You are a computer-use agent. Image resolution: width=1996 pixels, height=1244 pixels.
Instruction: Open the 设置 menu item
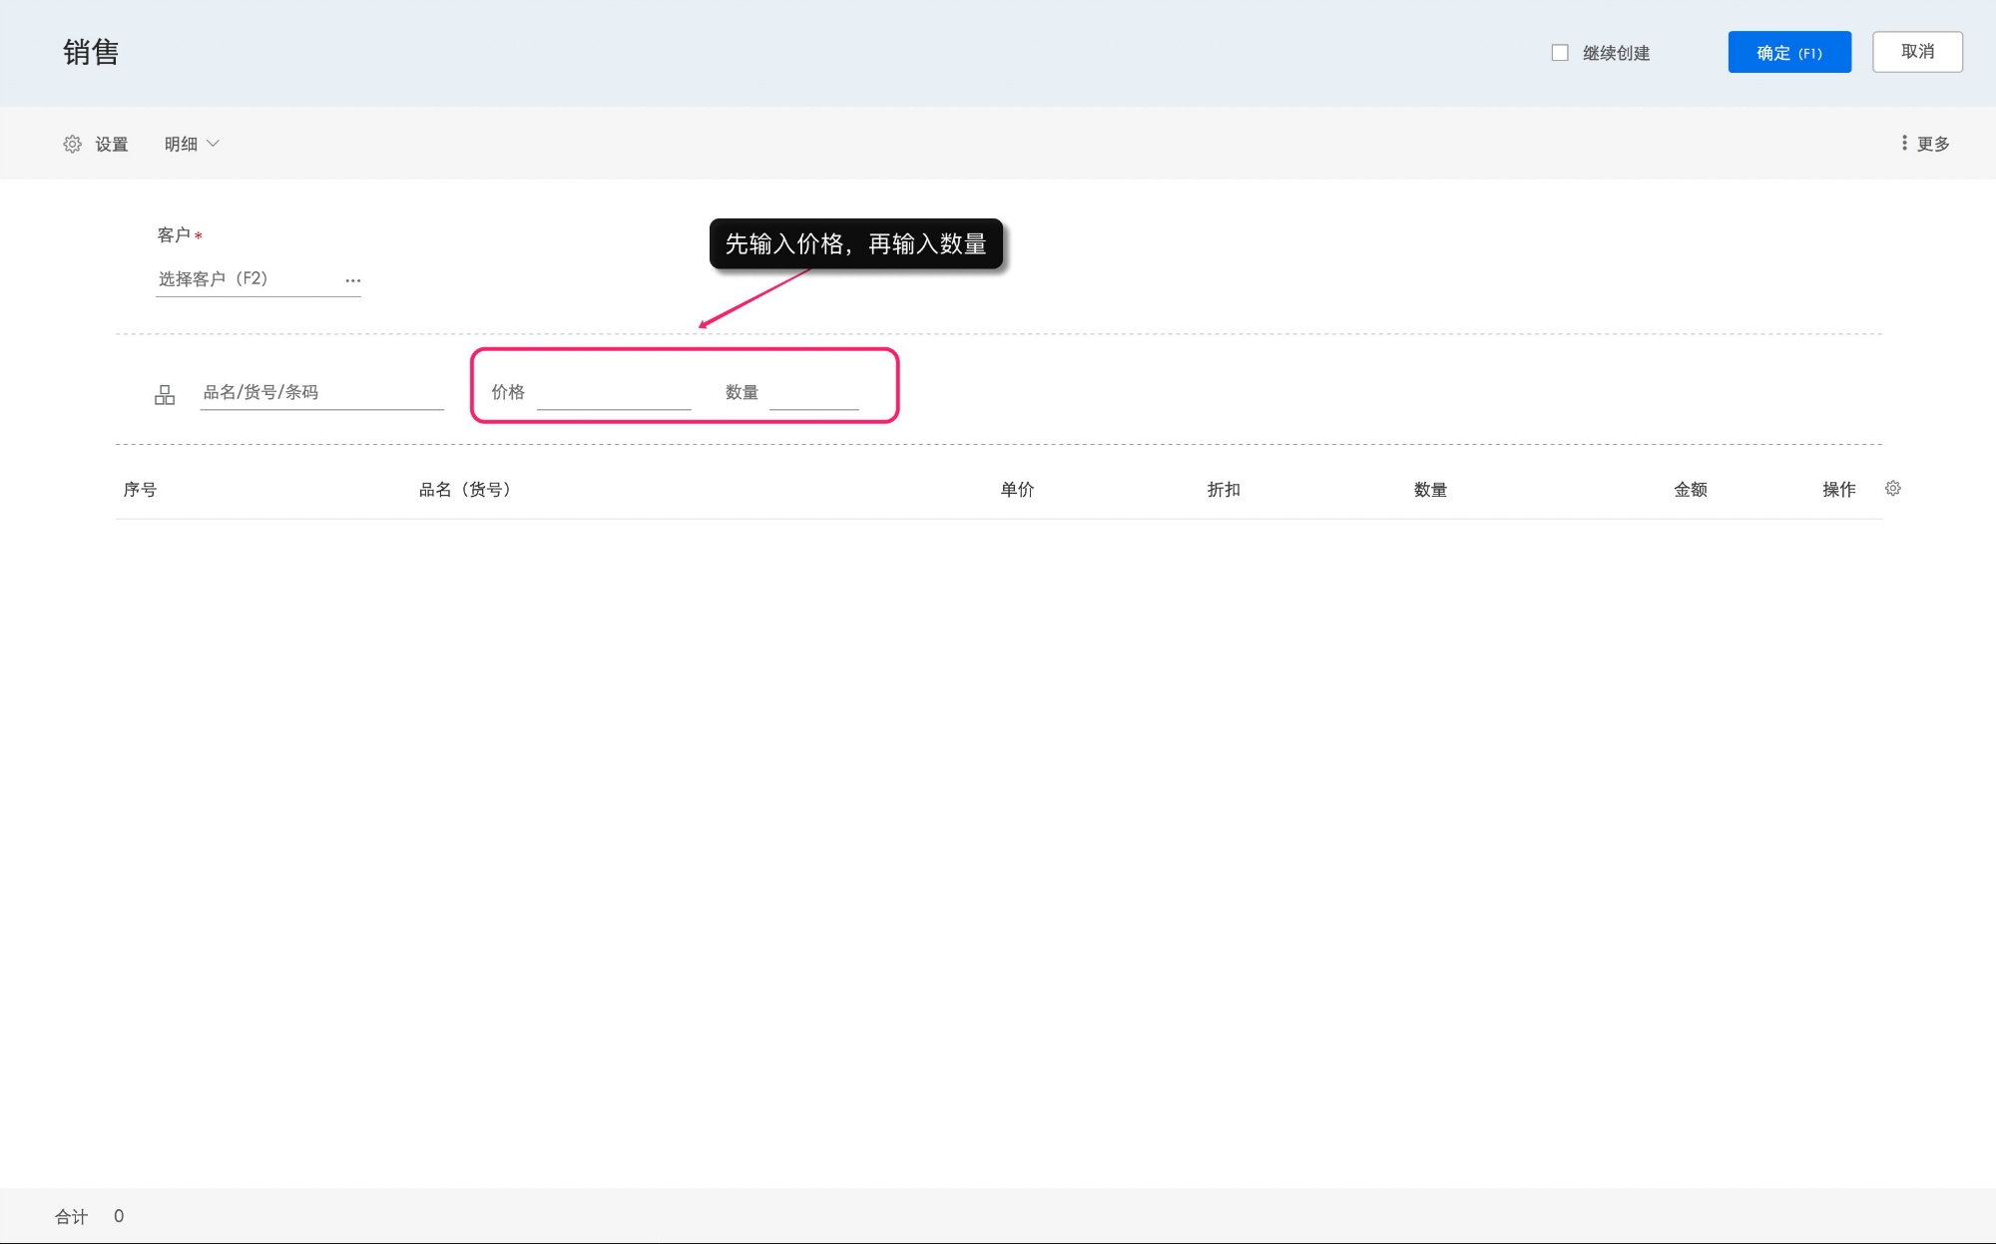tap(111, 144)
